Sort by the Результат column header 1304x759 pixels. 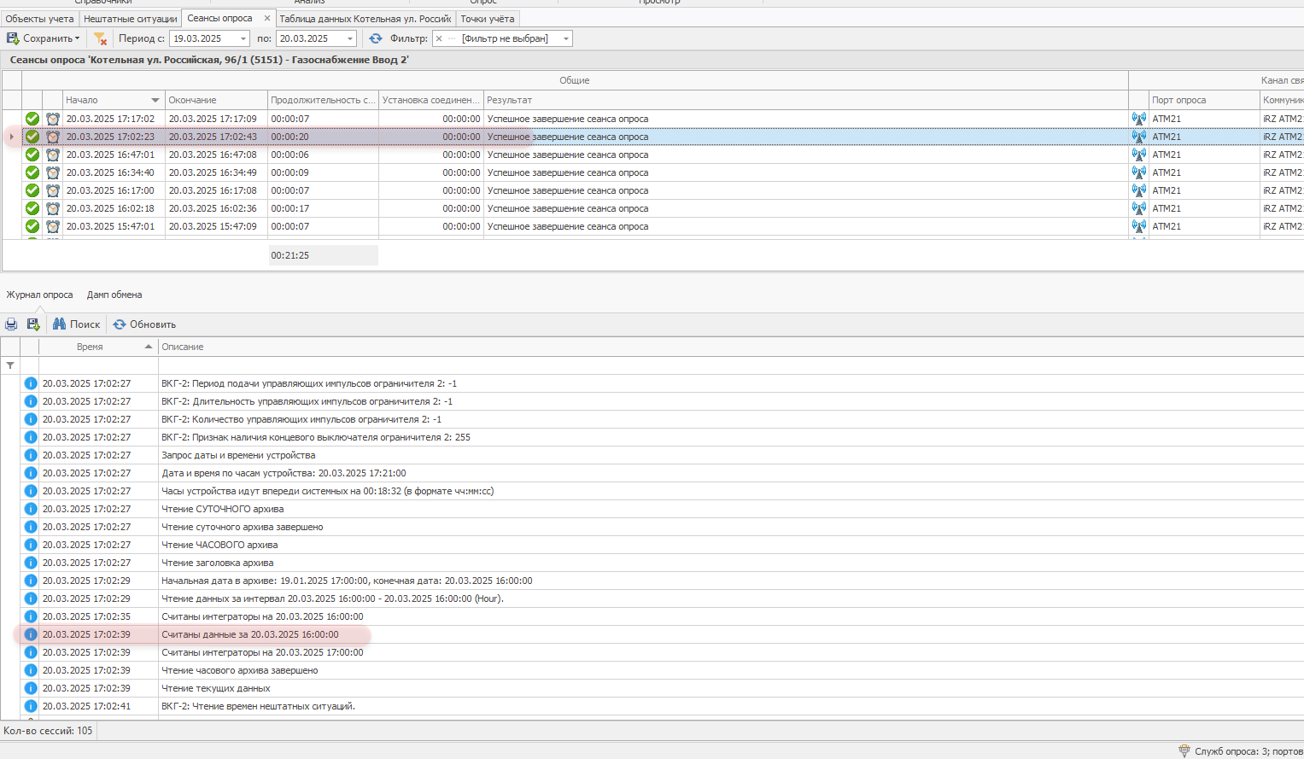point(805,100)
